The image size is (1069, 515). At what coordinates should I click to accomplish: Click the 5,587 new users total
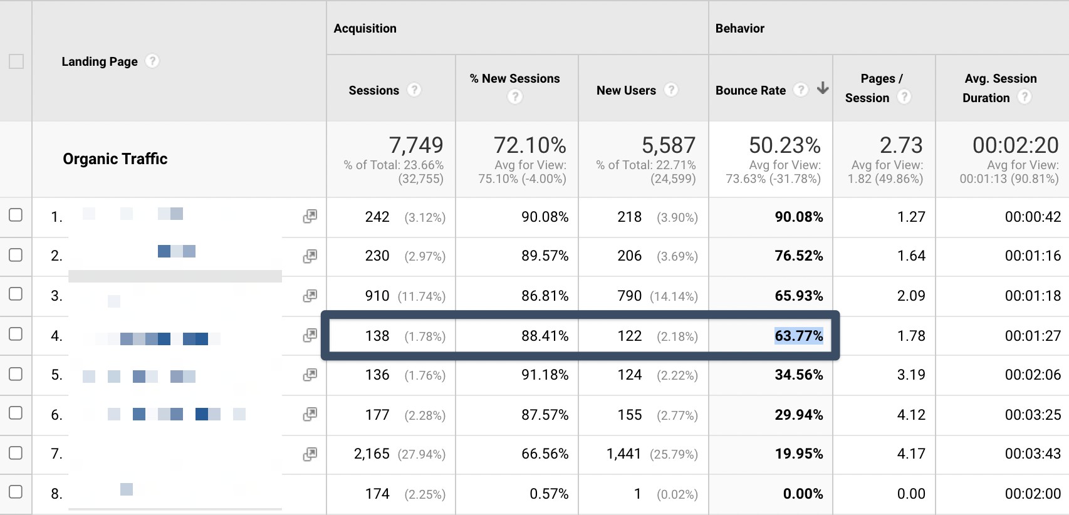click(669, 145)
